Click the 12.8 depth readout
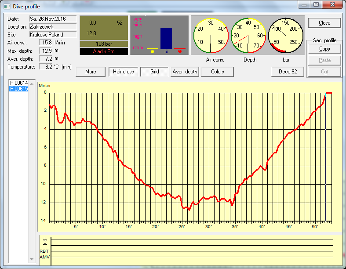This screenshot has width=346, height=269. [x=91, y=33]
